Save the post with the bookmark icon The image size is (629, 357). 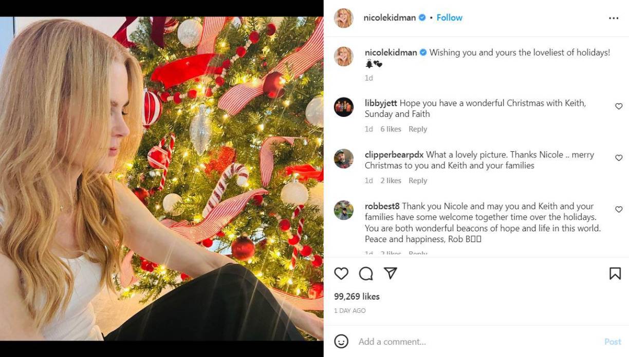(x=615, y=273)
